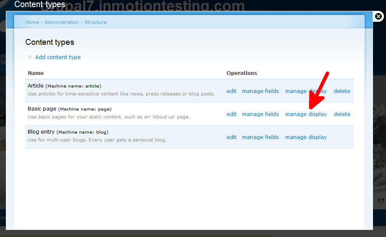Click the Article row title

pos(35,85)
